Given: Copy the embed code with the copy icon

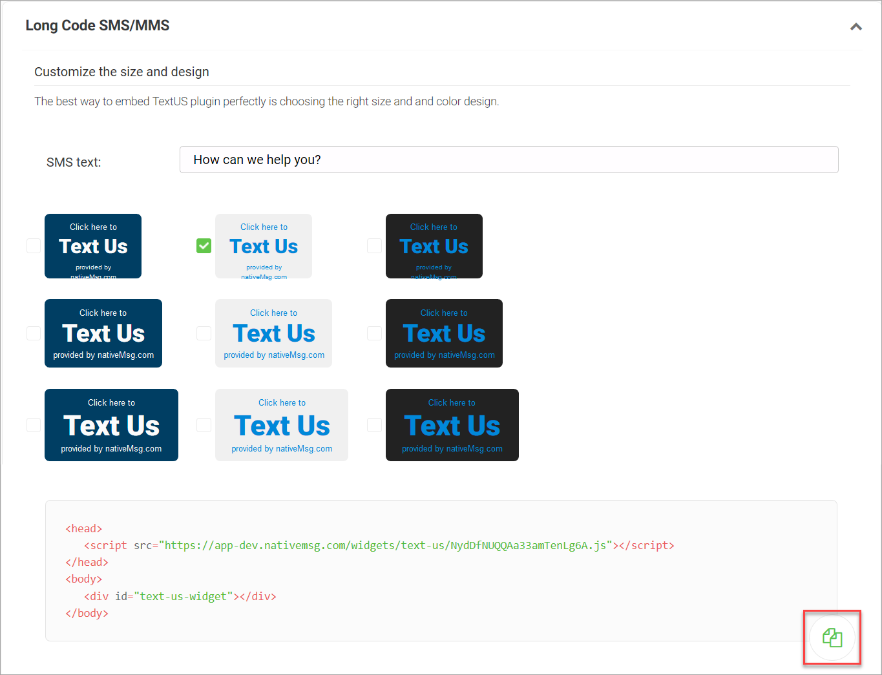Looking at the screenshot, I should click(x=832, y=638).
